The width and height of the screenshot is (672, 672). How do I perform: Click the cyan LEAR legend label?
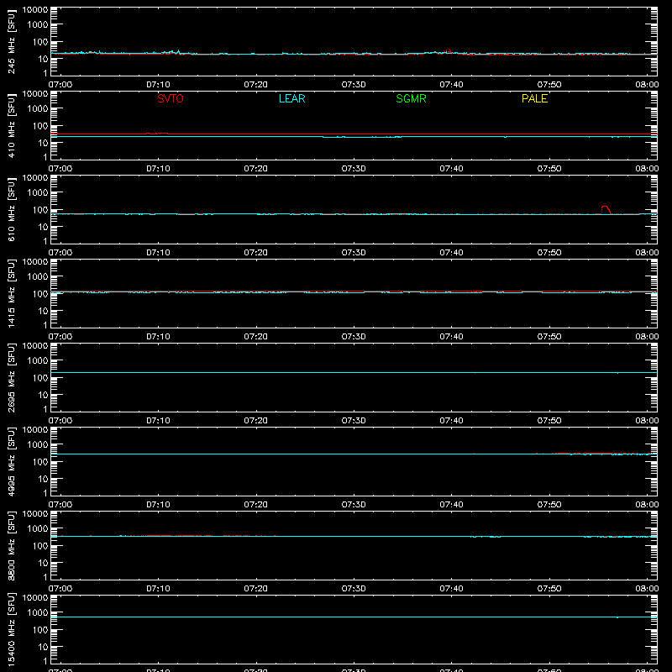point(291,98)
